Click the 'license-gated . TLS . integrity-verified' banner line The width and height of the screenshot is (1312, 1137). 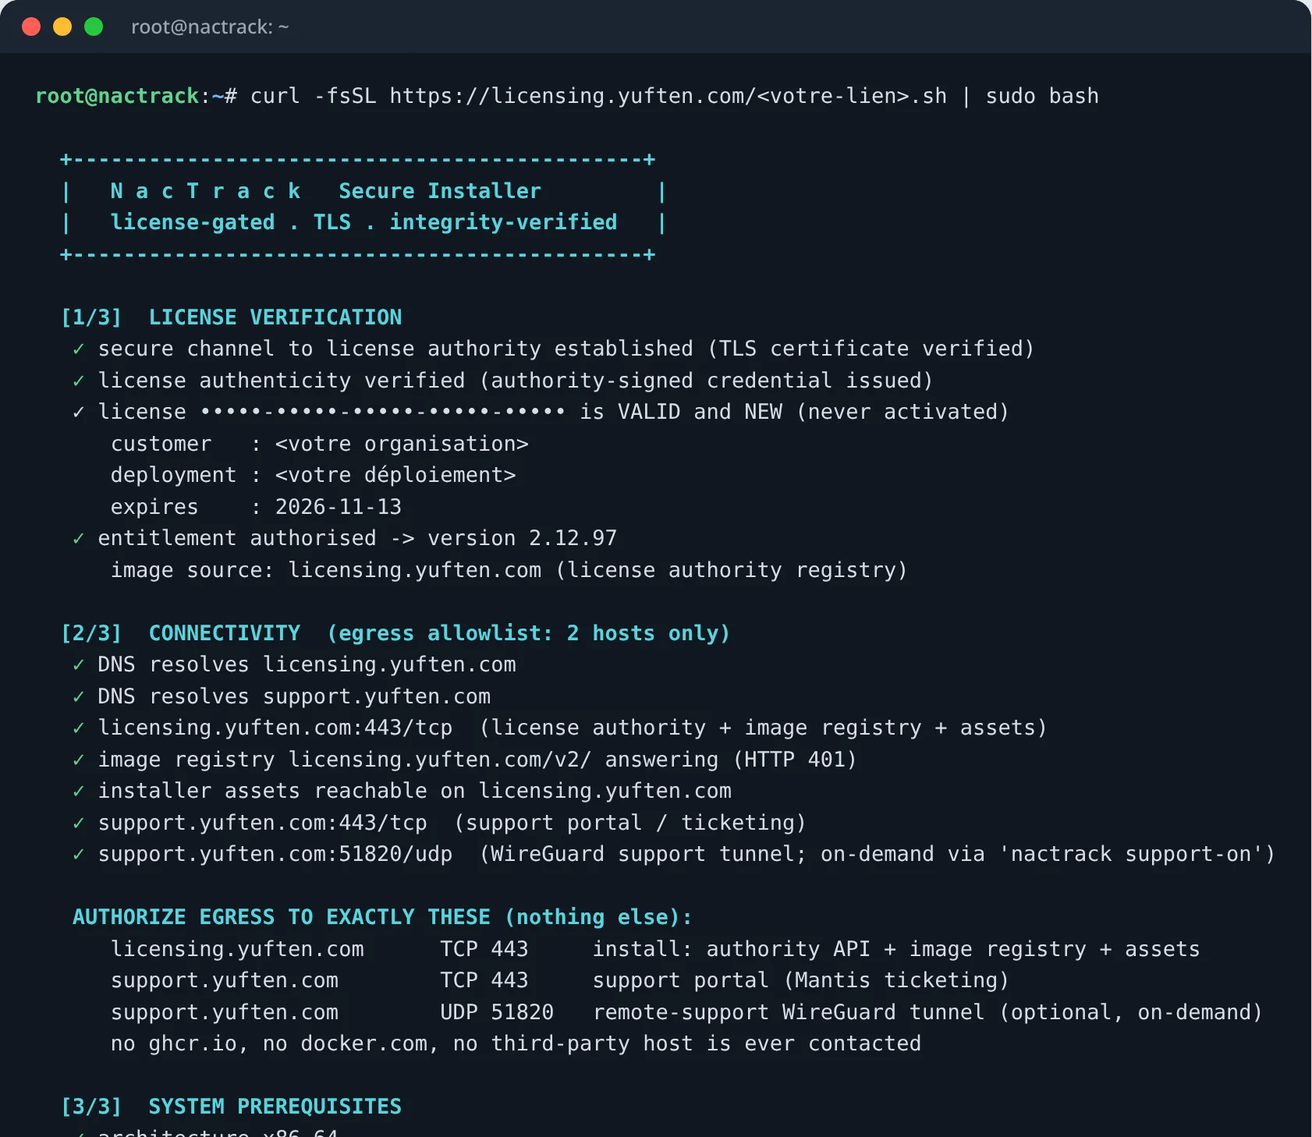363,222
